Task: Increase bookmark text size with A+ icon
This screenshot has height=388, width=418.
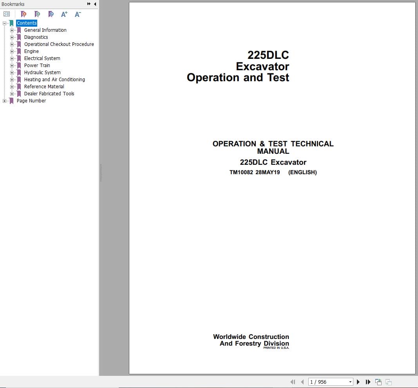Action: tap(64, 14)
